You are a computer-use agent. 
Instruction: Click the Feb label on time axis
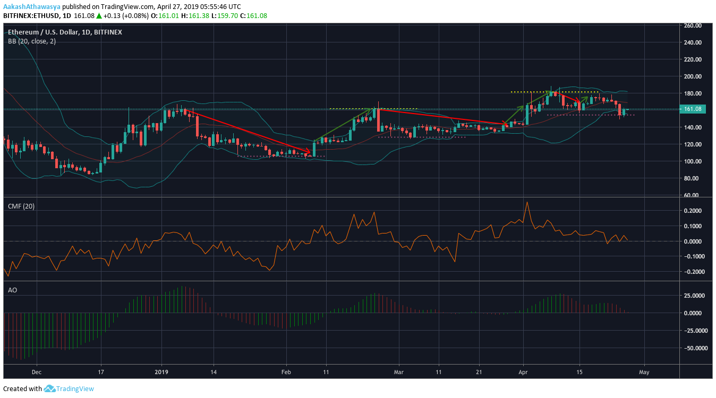click(286, 373)
